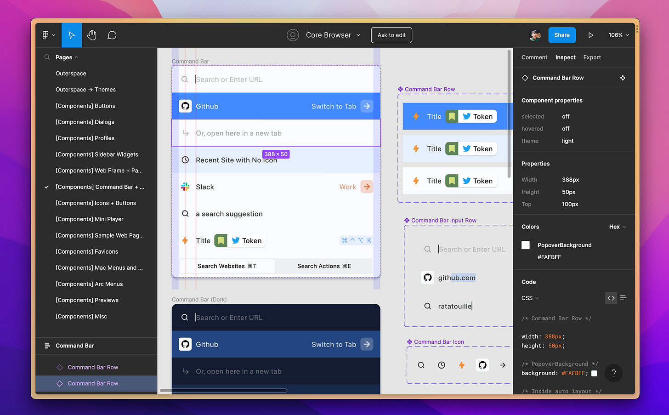Switch code panel to list view icon

[x=623, y=298]
